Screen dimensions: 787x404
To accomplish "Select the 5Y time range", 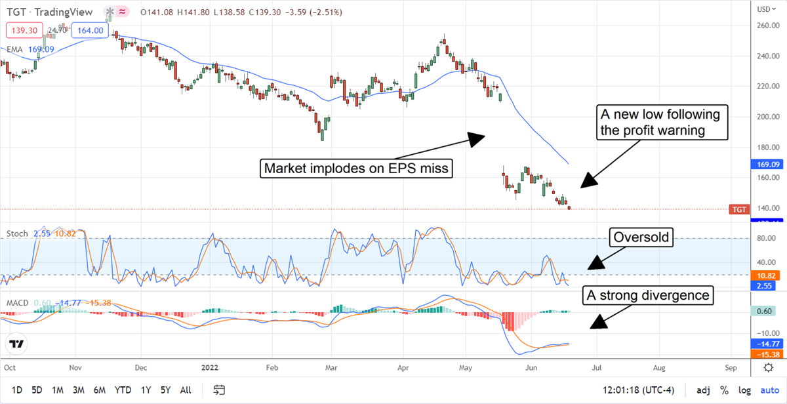I will [165, 390].
